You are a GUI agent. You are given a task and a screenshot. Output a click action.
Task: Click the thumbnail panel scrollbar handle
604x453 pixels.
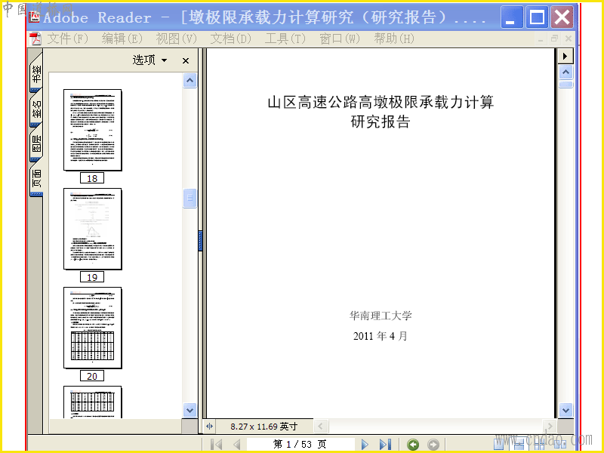pos(190,198)
